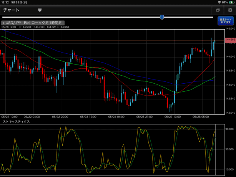Tap the red 144.668 current price tag
The image size is (236, 177).
[230, 40]
